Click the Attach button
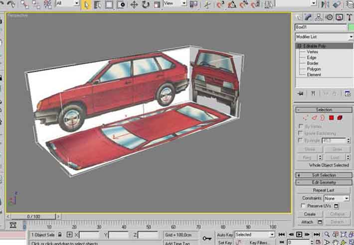This screenshot has width=354, height=245. point(307,222)
